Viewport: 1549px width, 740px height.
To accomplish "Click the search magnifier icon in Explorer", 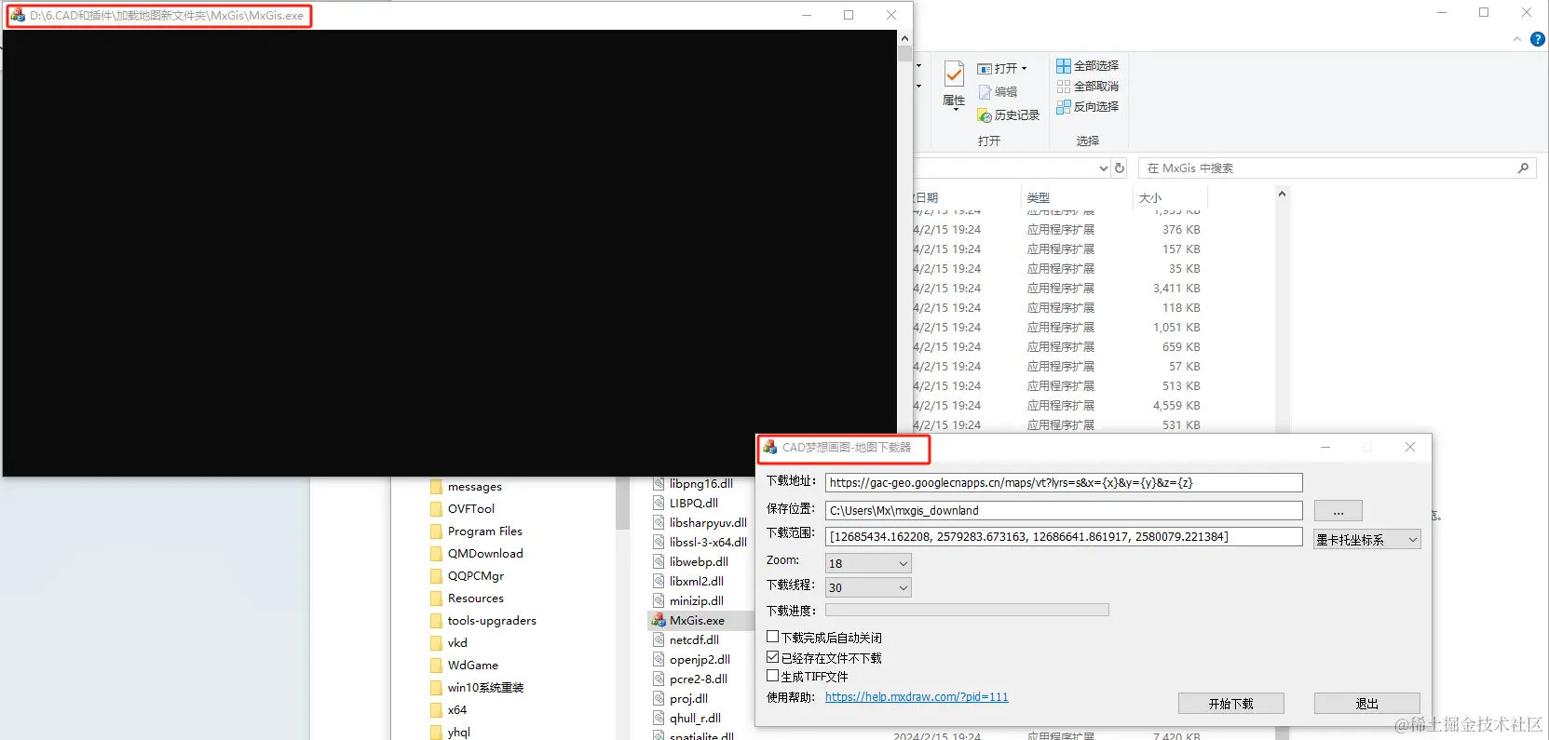I will tap(1523, 168).
